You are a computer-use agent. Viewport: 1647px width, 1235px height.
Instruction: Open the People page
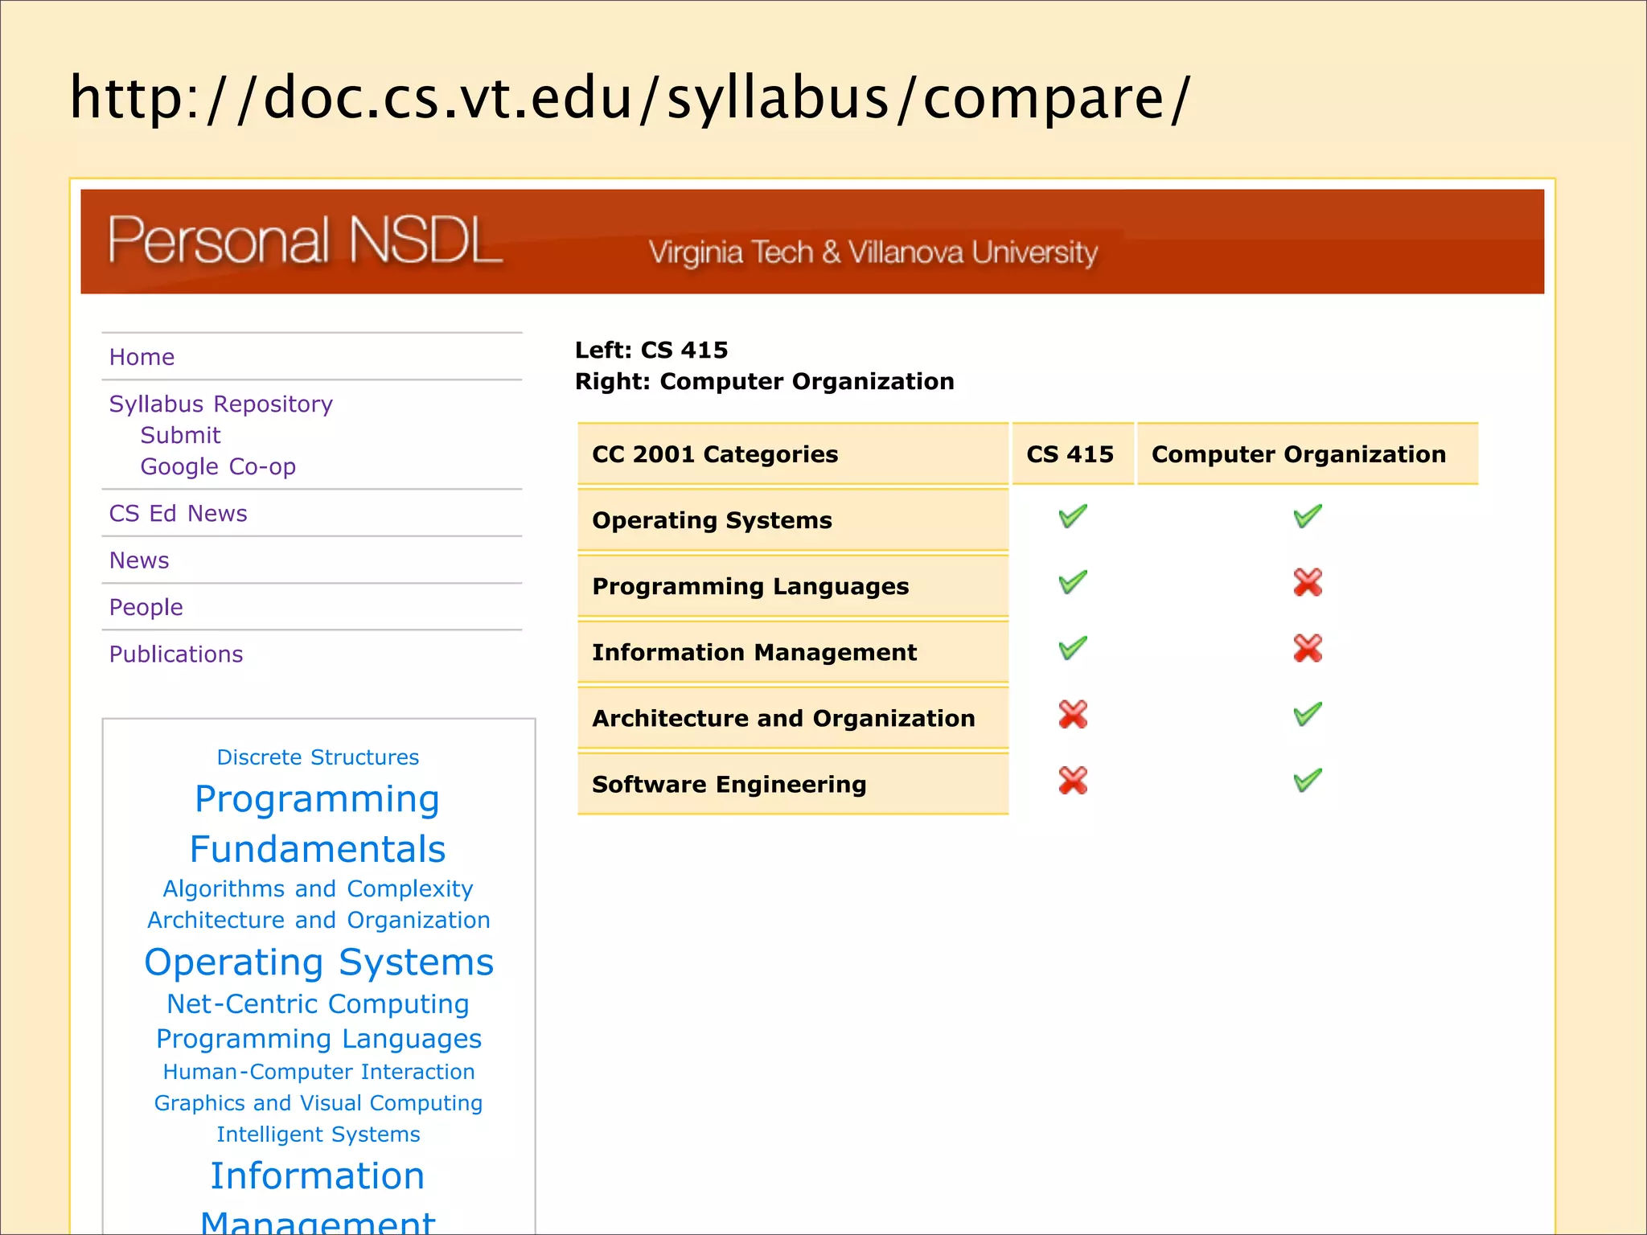click(x=146, y=607)
